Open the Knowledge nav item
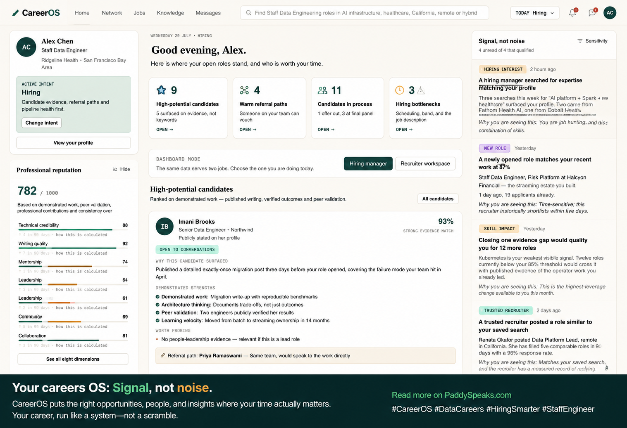This screenshot has width=627, height=428. click(170, 13)
